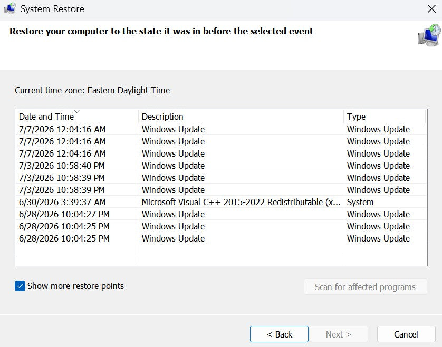Image resolution: width=442 pixels, height=347 pixels.
Task: Click the sort arrow above Date and Time
Action: (x=77, y=112)
